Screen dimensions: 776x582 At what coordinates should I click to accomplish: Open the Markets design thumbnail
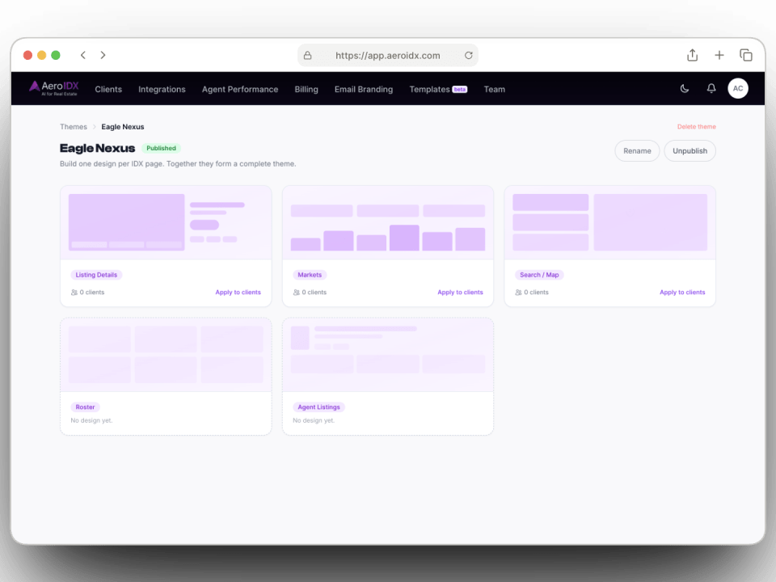click(x=388, y=222)
